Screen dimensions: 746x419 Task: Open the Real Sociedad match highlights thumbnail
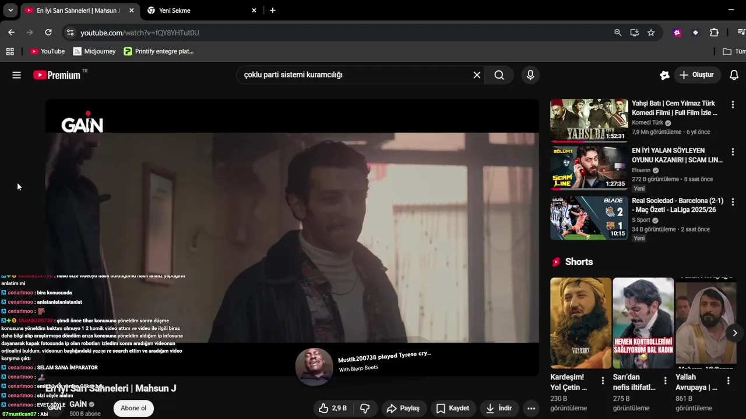589,218
